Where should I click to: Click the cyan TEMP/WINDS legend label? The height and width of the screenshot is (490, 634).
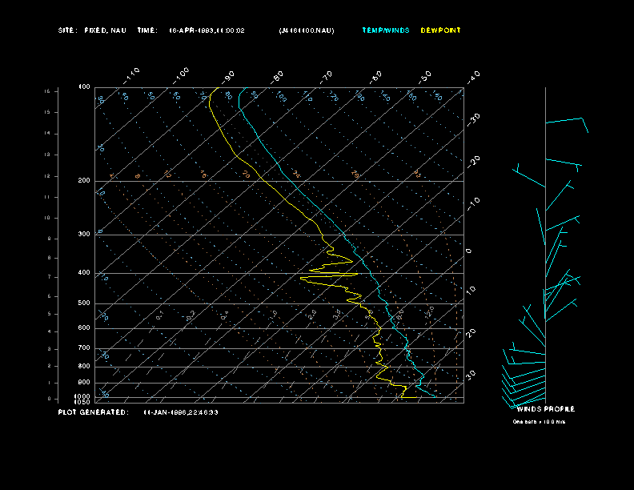pos(385,30)
